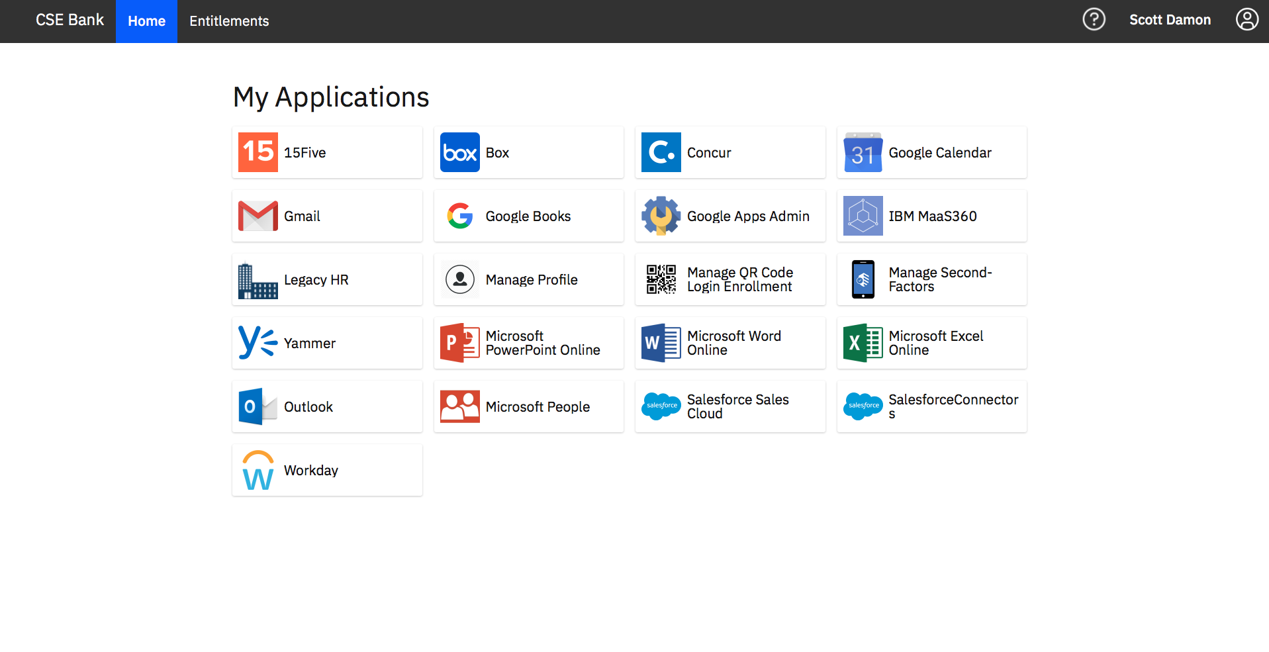This screenshot has width=1269, height=652.
Task: Open Microsoft People icon
Action: point(460,406)
